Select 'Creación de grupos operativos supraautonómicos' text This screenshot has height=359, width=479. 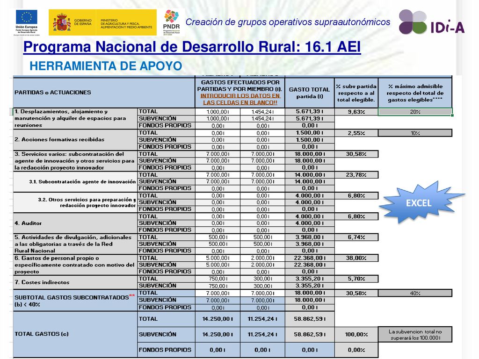coord(288,22)
